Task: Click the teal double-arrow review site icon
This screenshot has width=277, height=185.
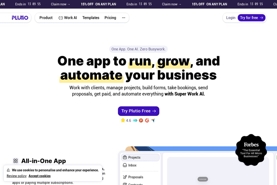Action: 135,120
